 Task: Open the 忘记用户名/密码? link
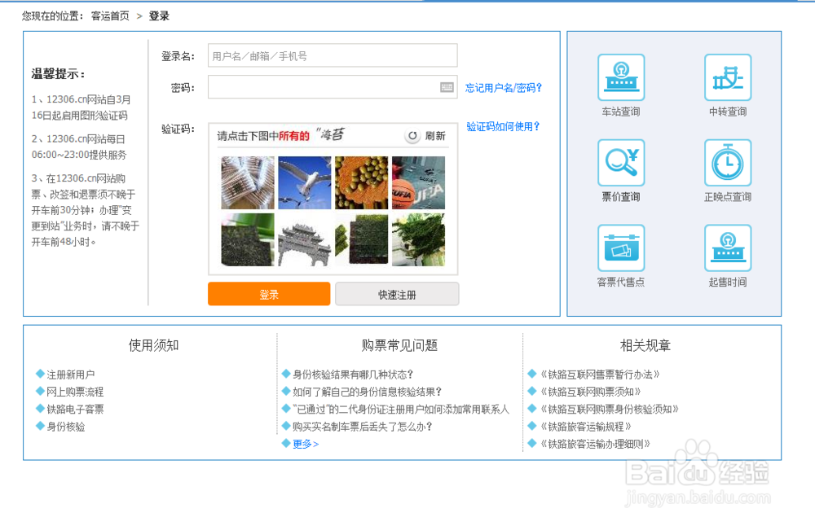[503, 88]
